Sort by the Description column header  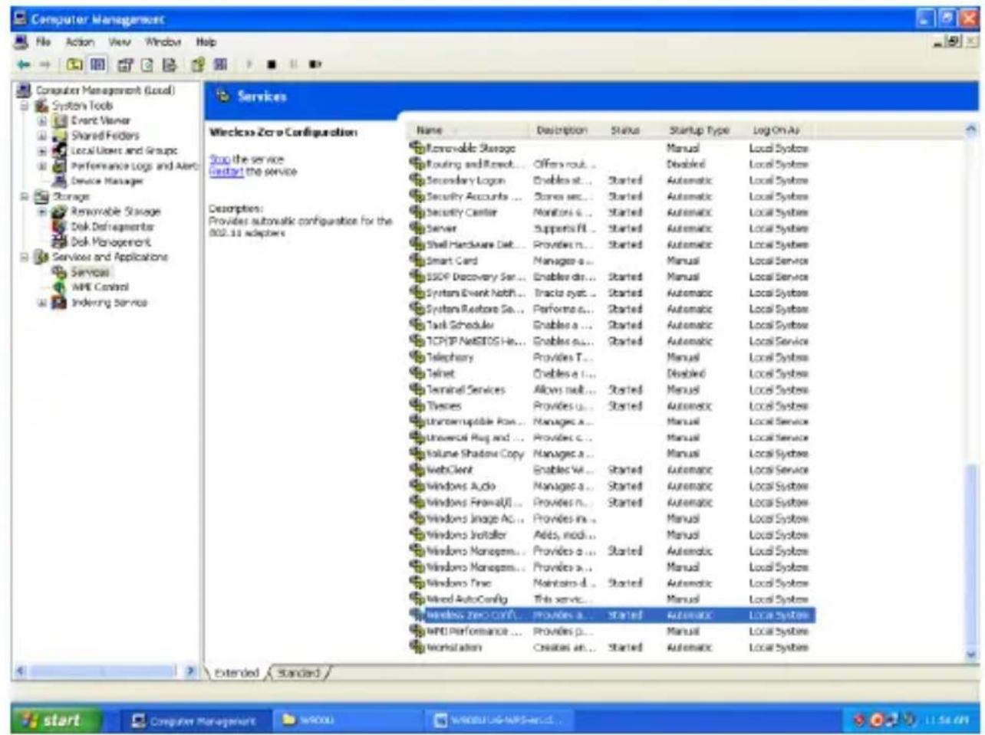click(x=566, y=130)
